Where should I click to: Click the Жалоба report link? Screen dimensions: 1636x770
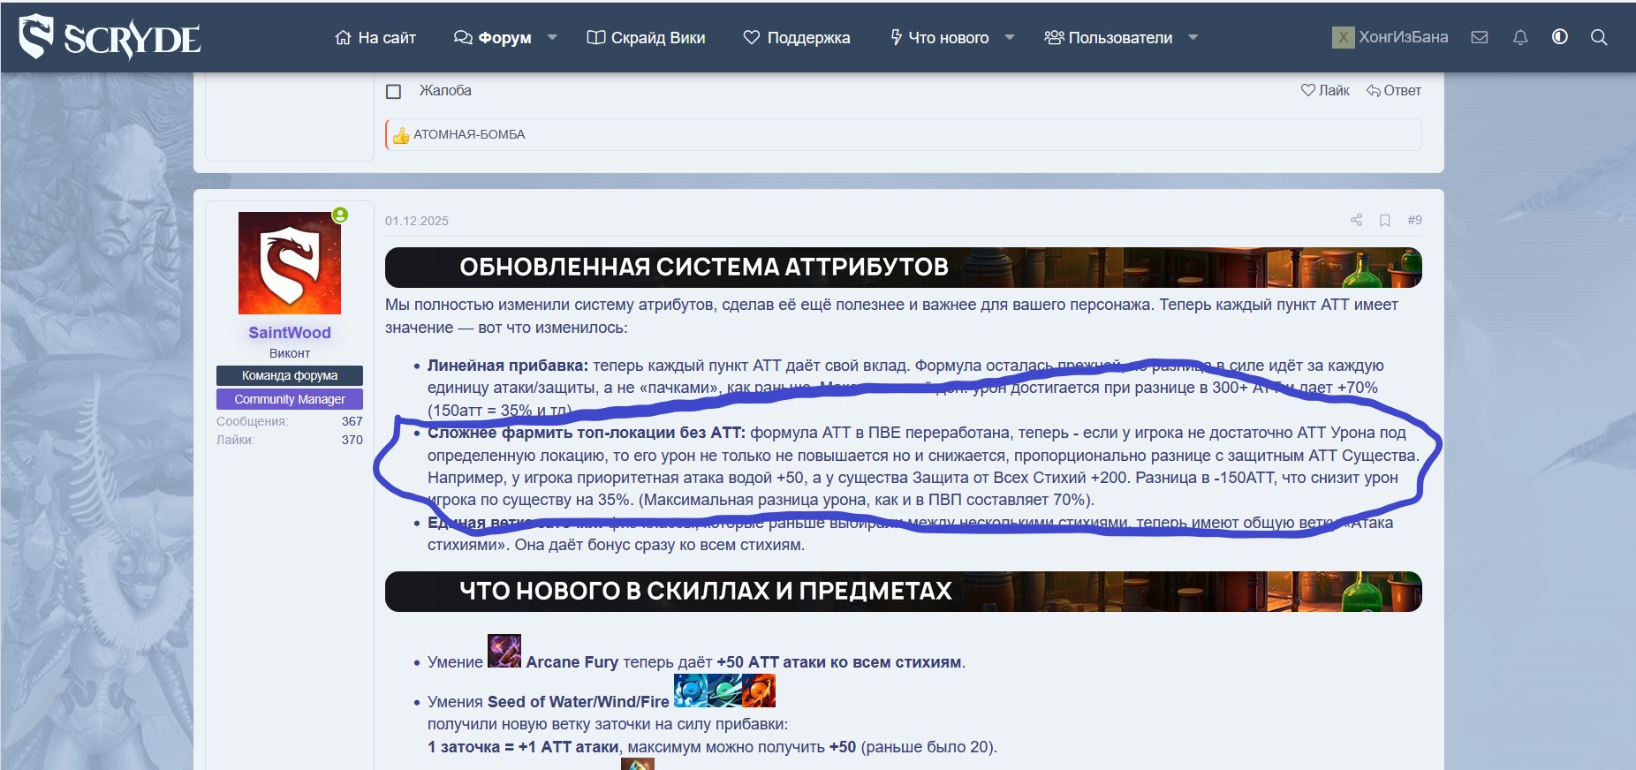445,90
